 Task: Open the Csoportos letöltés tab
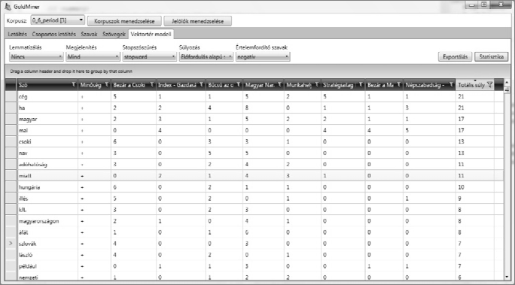(53, 34)
